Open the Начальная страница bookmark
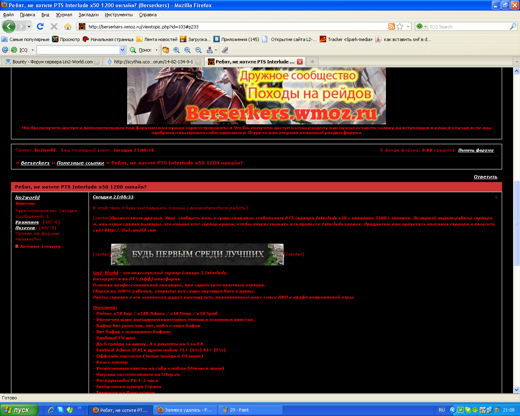 [x=108, y=39]
